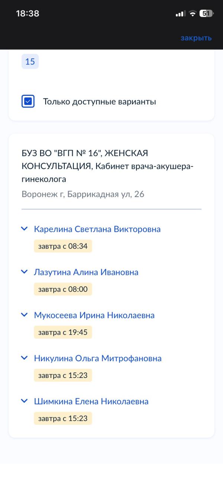Image resolution: width=223 pixels, height=482 pixels.
Task: Open doctor Карелина Светлана Викторовна
Action: coord(97,229)
